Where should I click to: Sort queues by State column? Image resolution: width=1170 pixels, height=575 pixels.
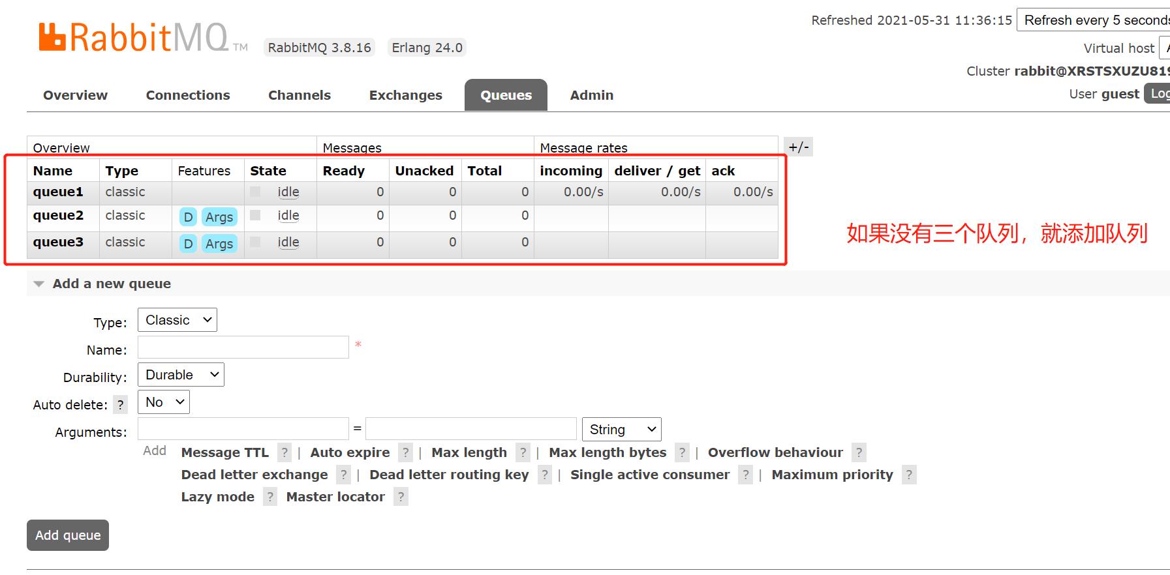(268, 171)
